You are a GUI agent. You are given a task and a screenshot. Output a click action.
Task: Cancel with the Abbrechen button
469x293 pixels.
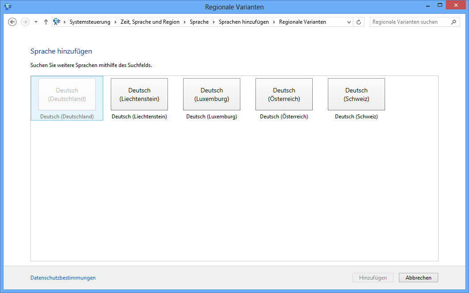(x=419, y=278)
